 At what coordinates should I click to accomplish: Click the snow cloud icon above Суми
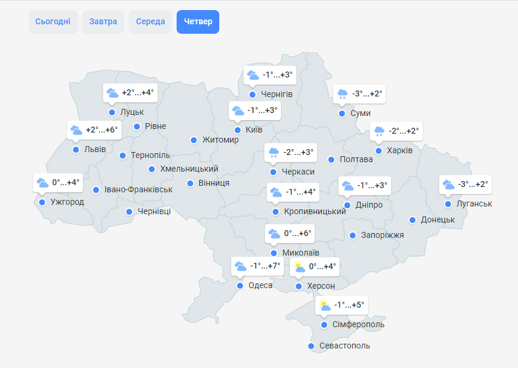pyautogui.click(x=343, y=94)
